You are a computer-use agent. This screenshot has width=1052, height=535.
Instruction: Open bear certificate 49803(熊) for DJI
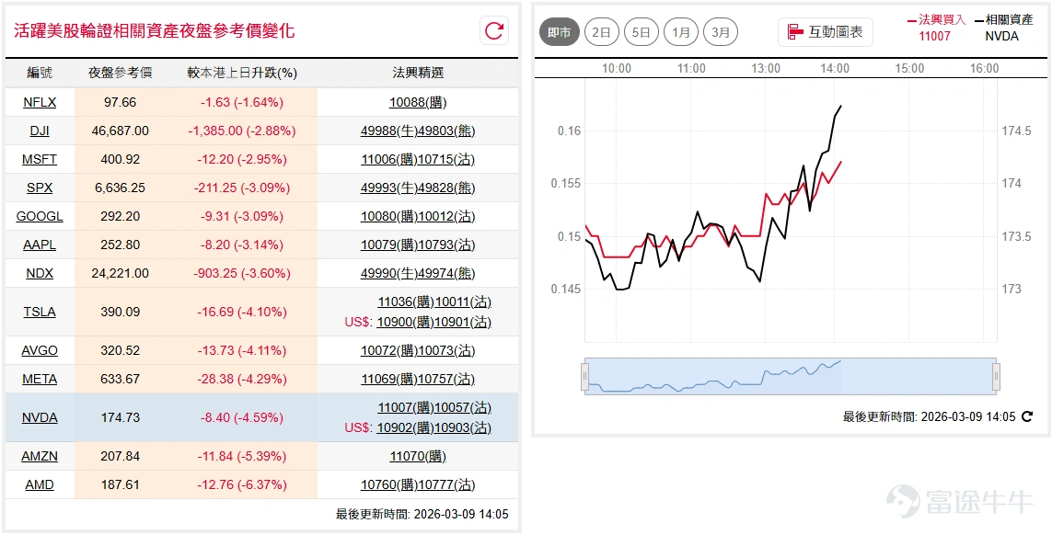pos(446,131)
